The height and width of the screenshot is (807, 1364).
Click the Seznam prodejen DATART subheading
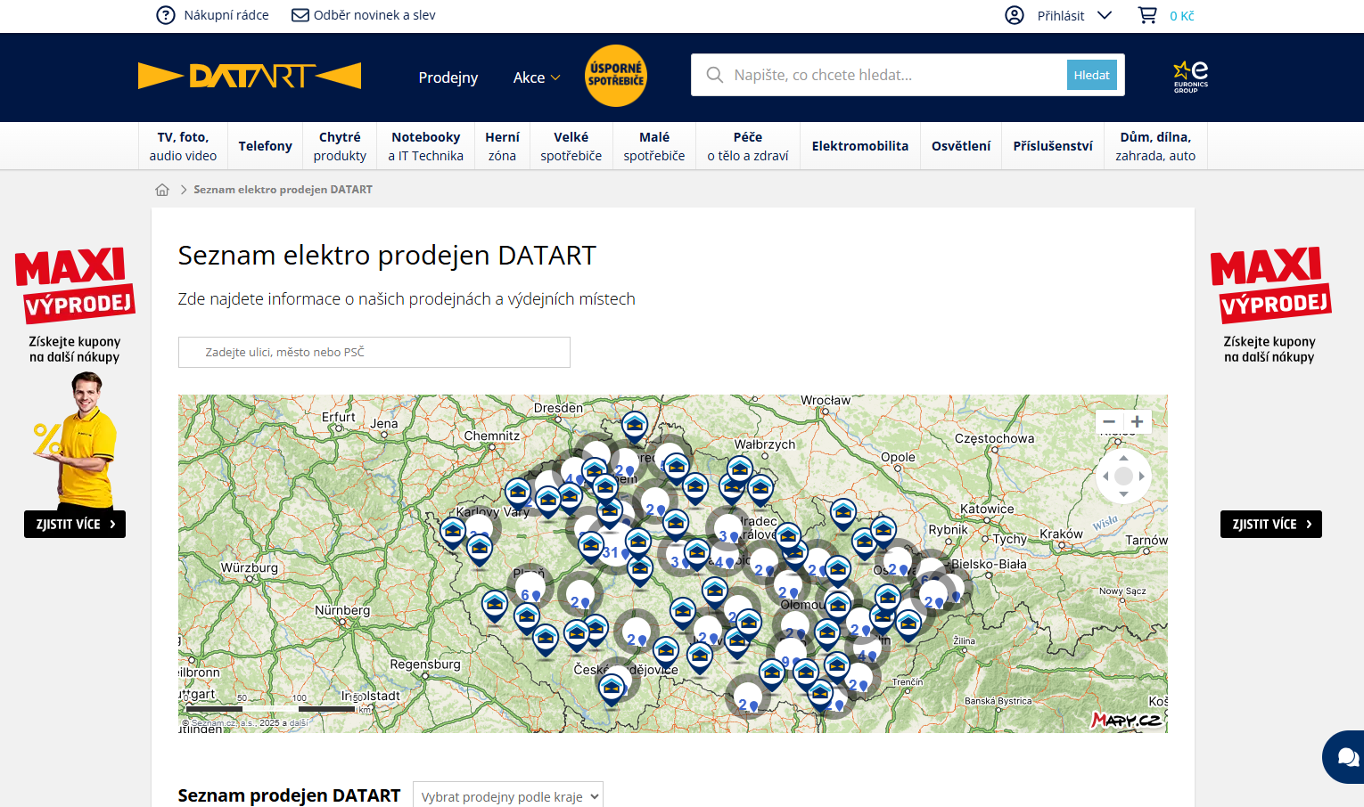(x=289, y=795)
